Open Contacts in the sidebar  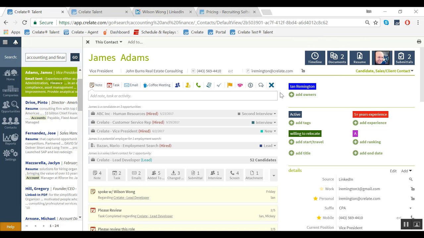click(x=11, y=123)
